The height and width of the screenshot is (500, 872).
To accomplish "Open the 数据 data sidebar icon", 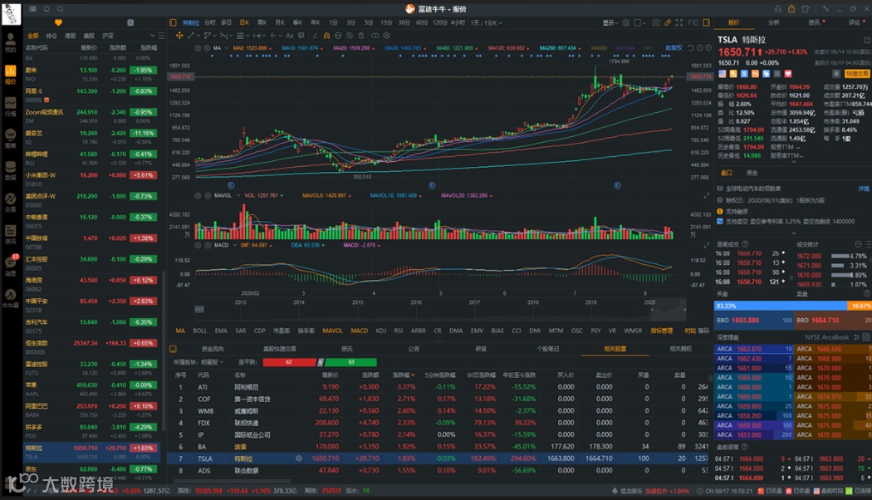I will [11, 170].
